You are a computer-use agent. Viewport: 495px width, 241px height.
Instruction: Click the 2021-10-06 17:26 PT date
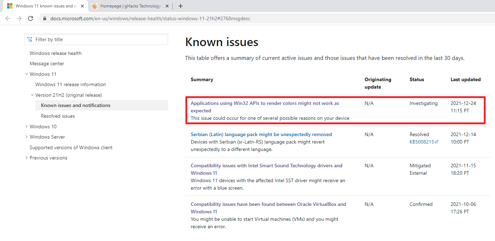463,208
